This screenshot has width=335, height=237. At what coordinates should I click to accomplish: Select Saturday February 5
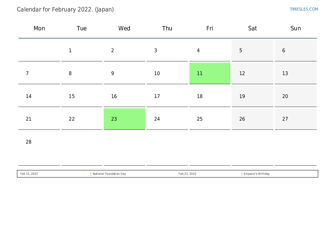pos(252,50)
